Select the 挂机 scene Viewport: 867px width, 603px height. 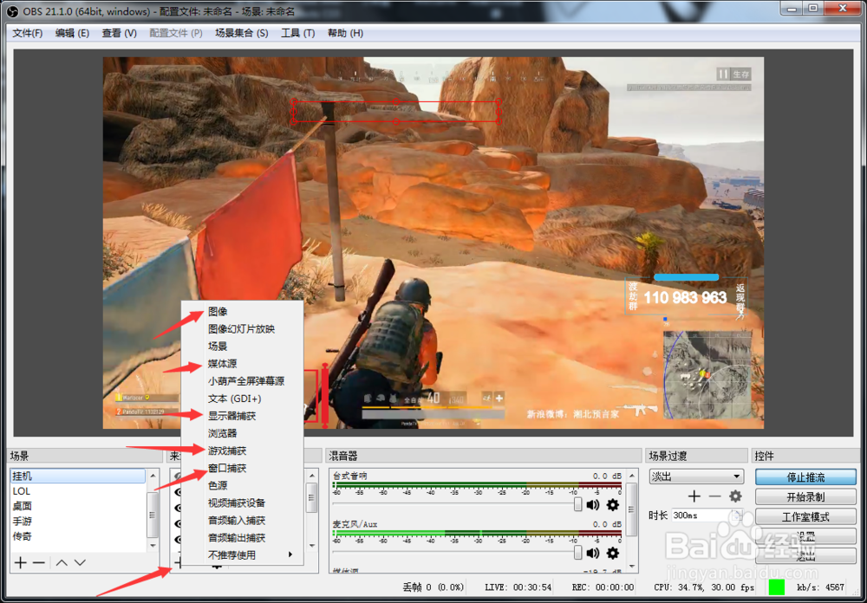click(x=78, y=476)
